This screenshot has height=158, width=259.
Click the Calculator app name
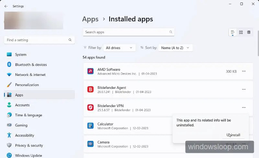[x=105, y=124]
